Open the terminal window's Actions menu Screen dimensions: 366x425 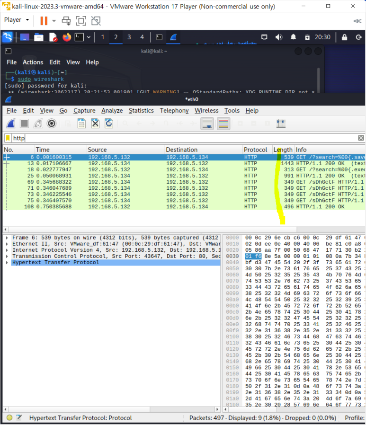pyautogui.click(x=33, y=62)
